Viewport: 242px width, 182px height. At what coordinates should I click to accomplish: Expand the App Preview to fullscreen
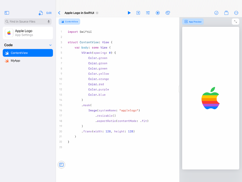tap(235, 22)
